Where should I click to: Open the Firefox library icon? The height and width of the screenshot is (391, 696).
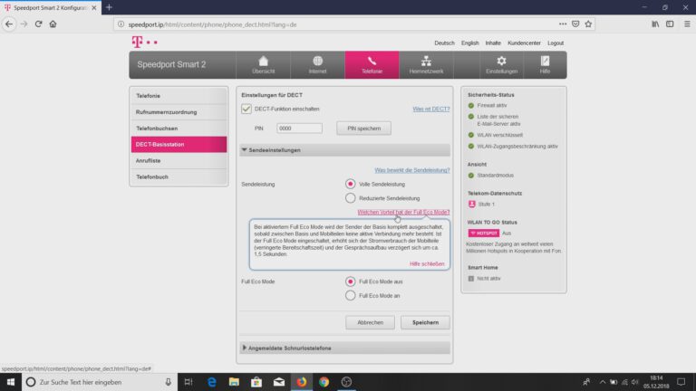pos(655,24)
